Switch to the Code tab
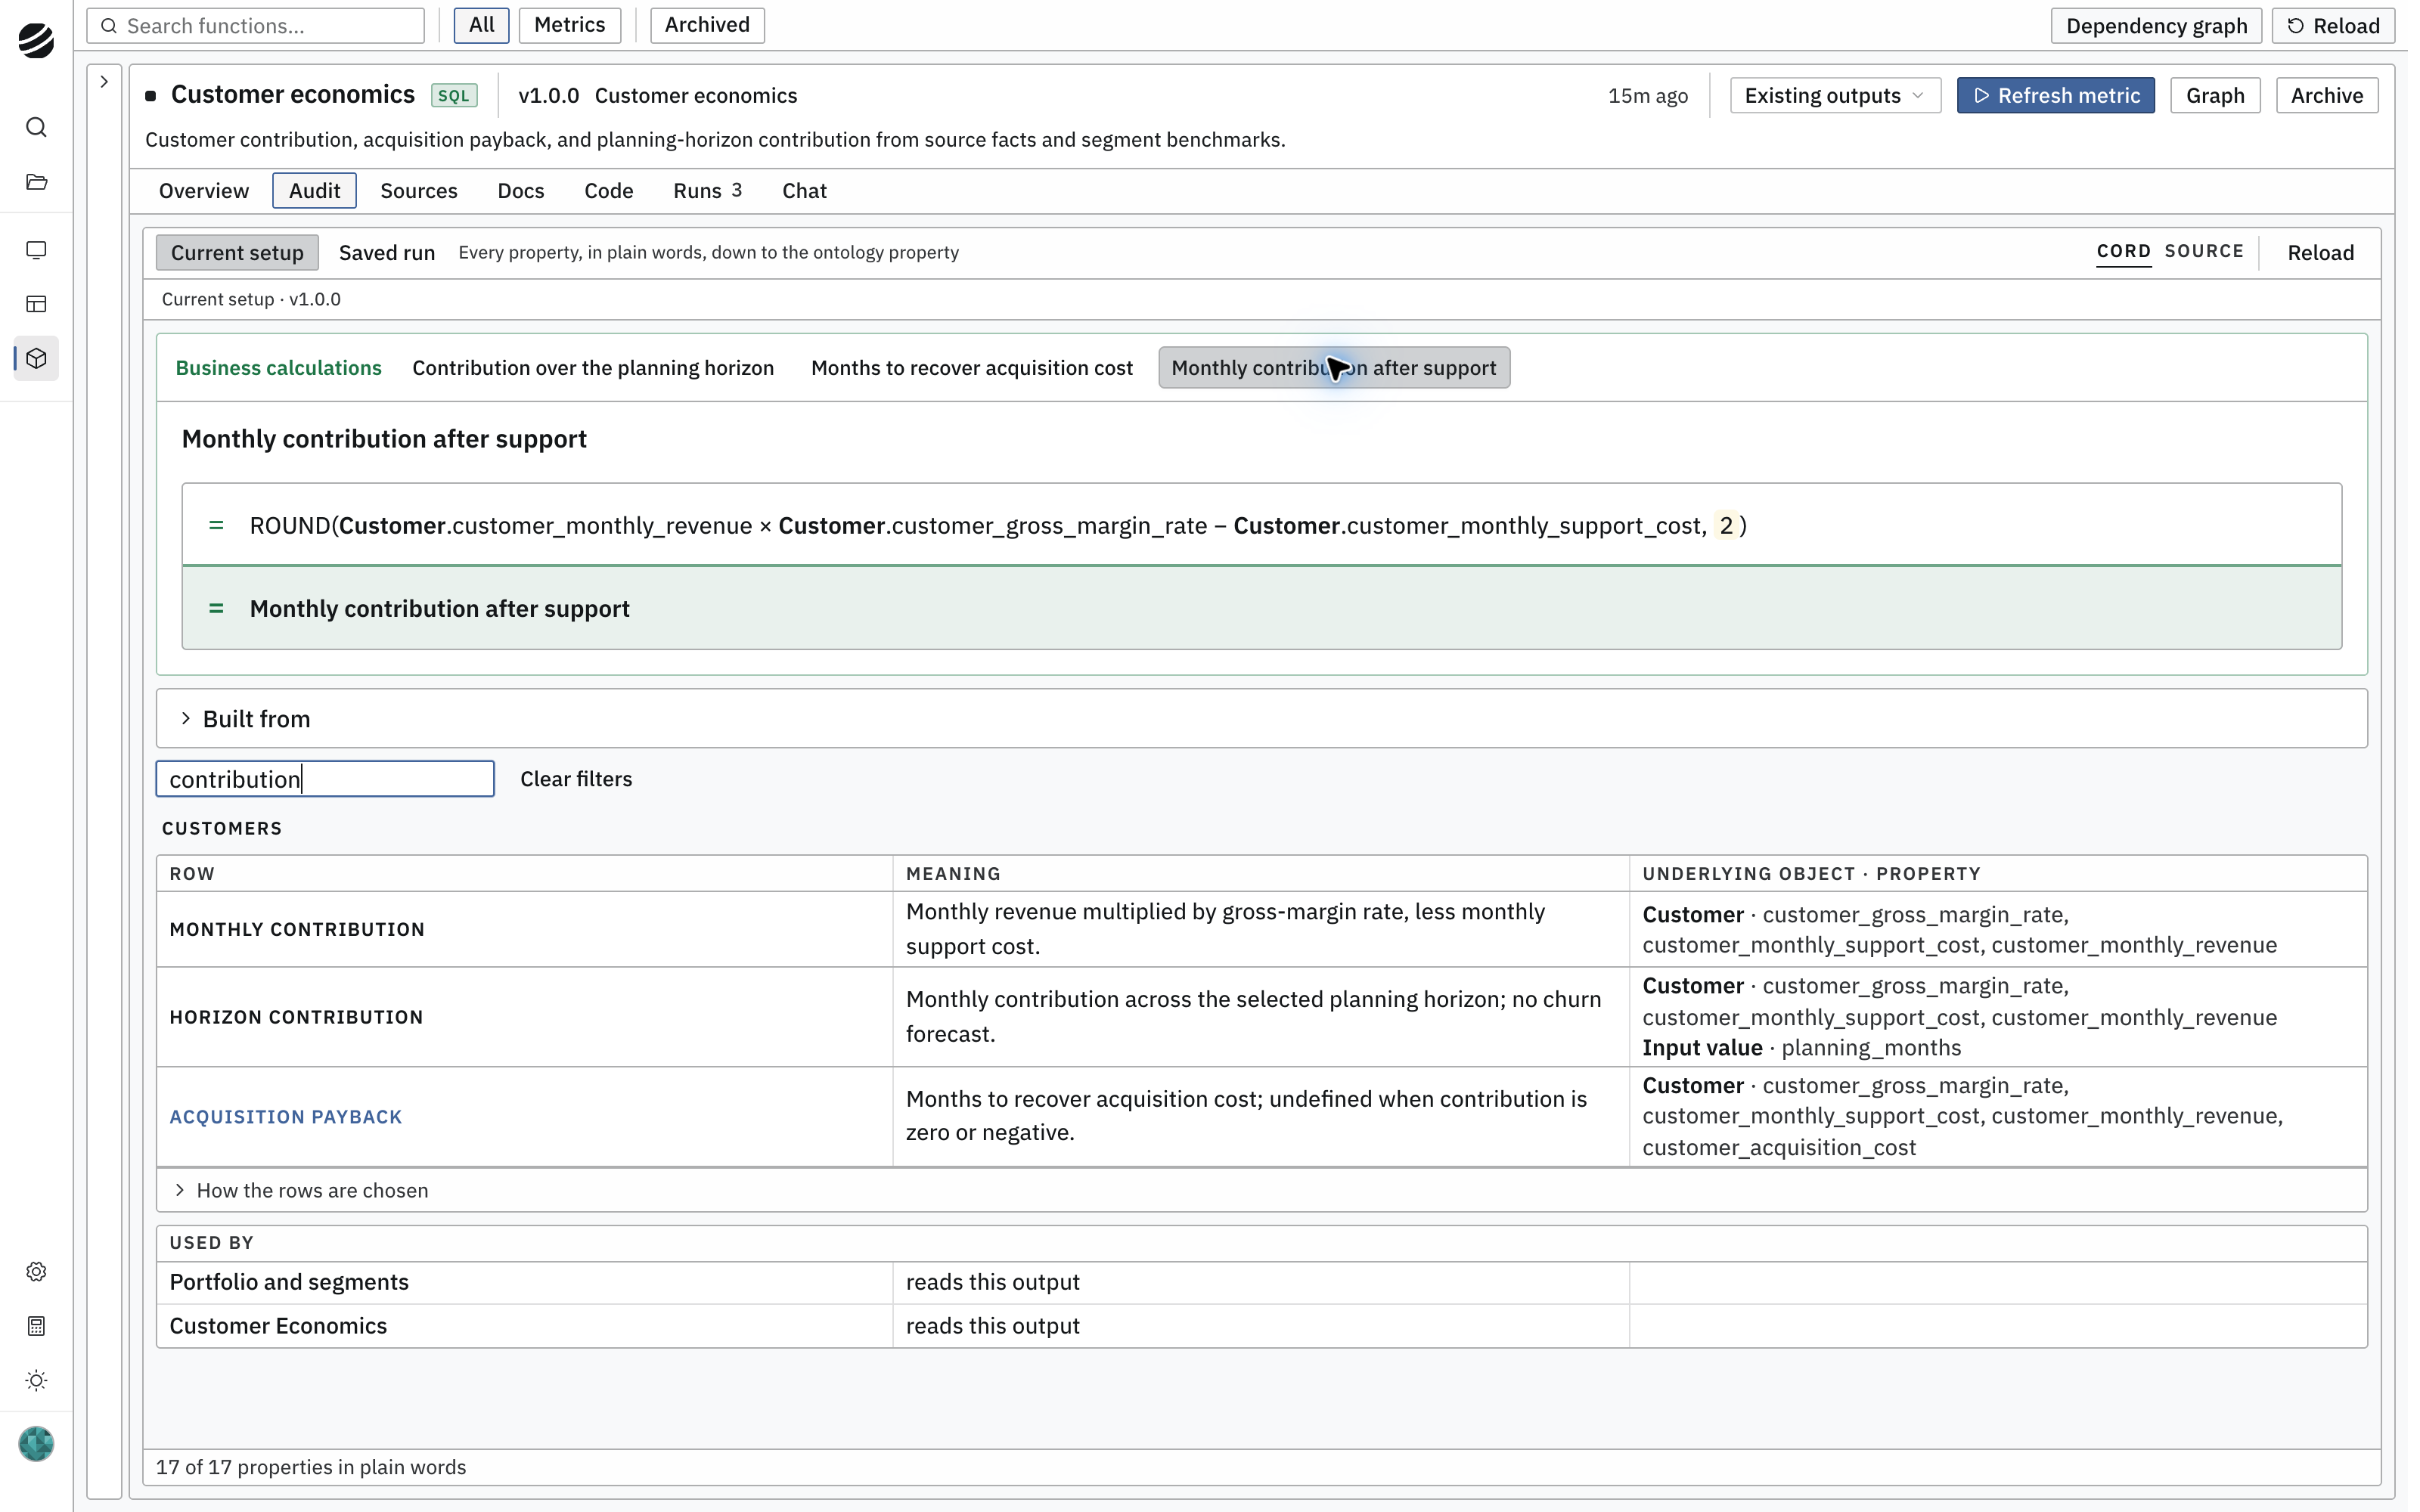Viewport: 2420px width, 1512px height. pyautogui.click(x=608, y=191)
